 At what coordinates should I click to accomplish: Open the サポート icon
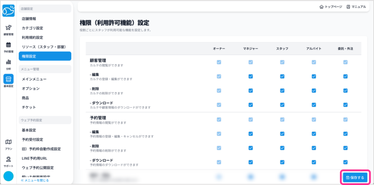(x=8, y=161)
